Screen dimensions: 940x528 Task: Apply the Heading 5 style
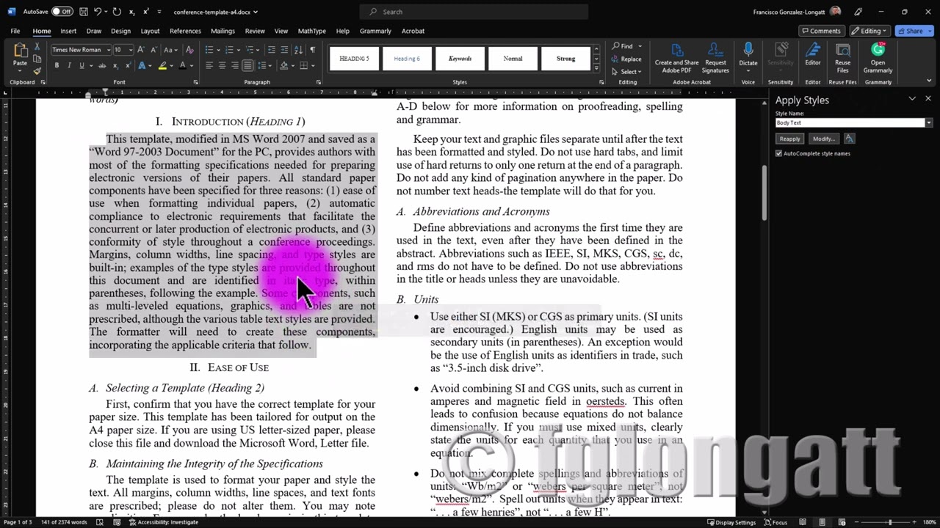pyautogui.click(x=354, y=59)
